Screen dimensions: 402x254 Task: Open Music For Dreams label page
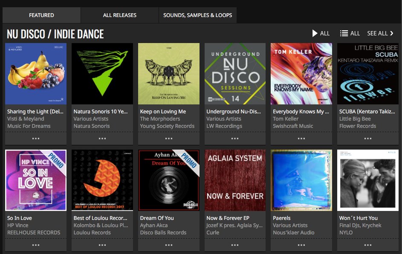pyautogui.click(x=29, y=126)
